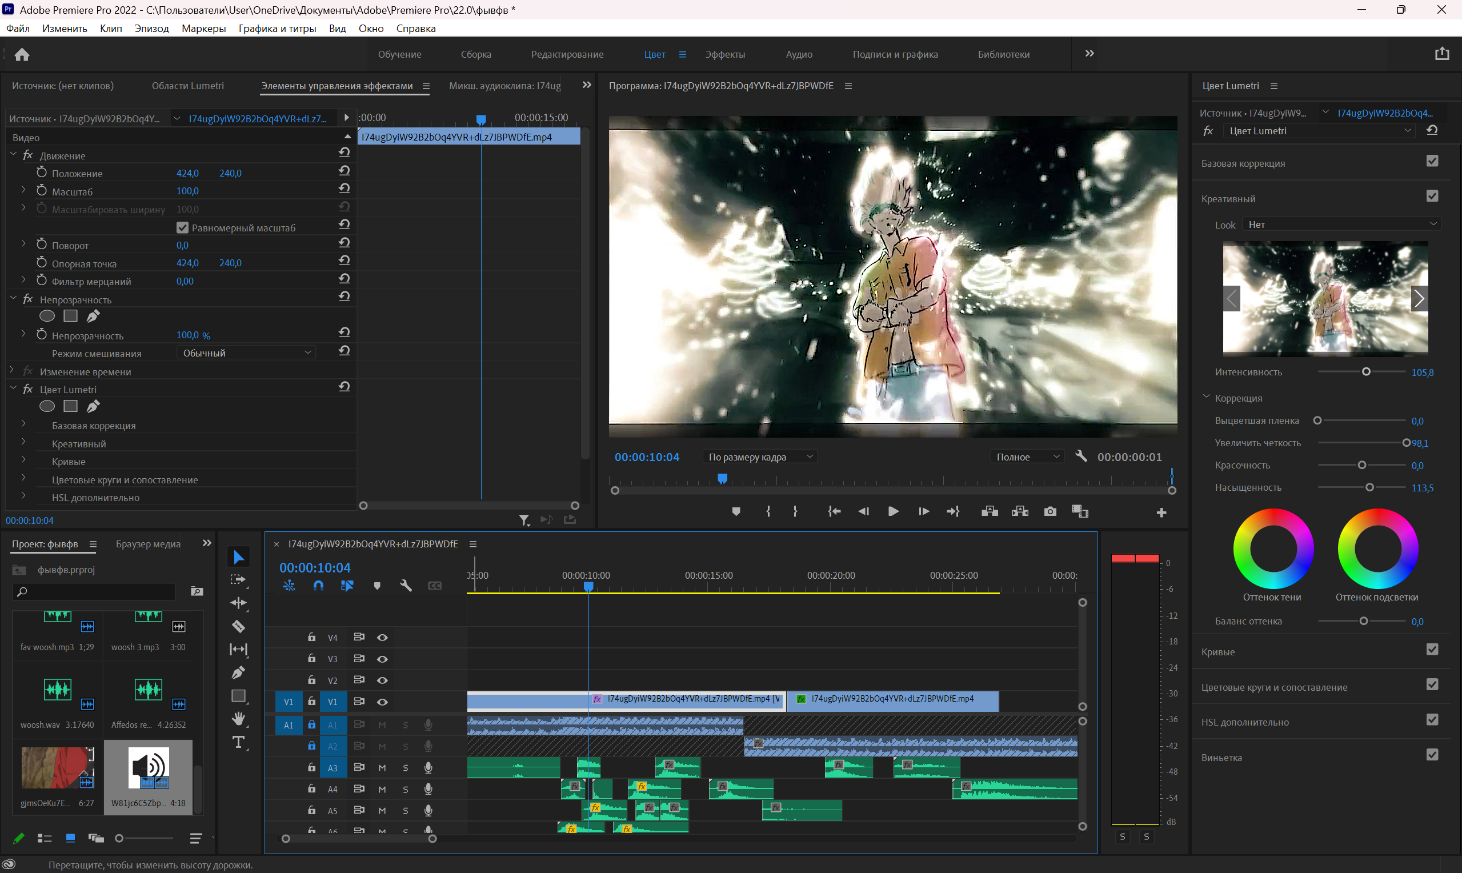Adjust the Saturation slider handle
1462x873 pixels.
click(x=1369, y=487)
